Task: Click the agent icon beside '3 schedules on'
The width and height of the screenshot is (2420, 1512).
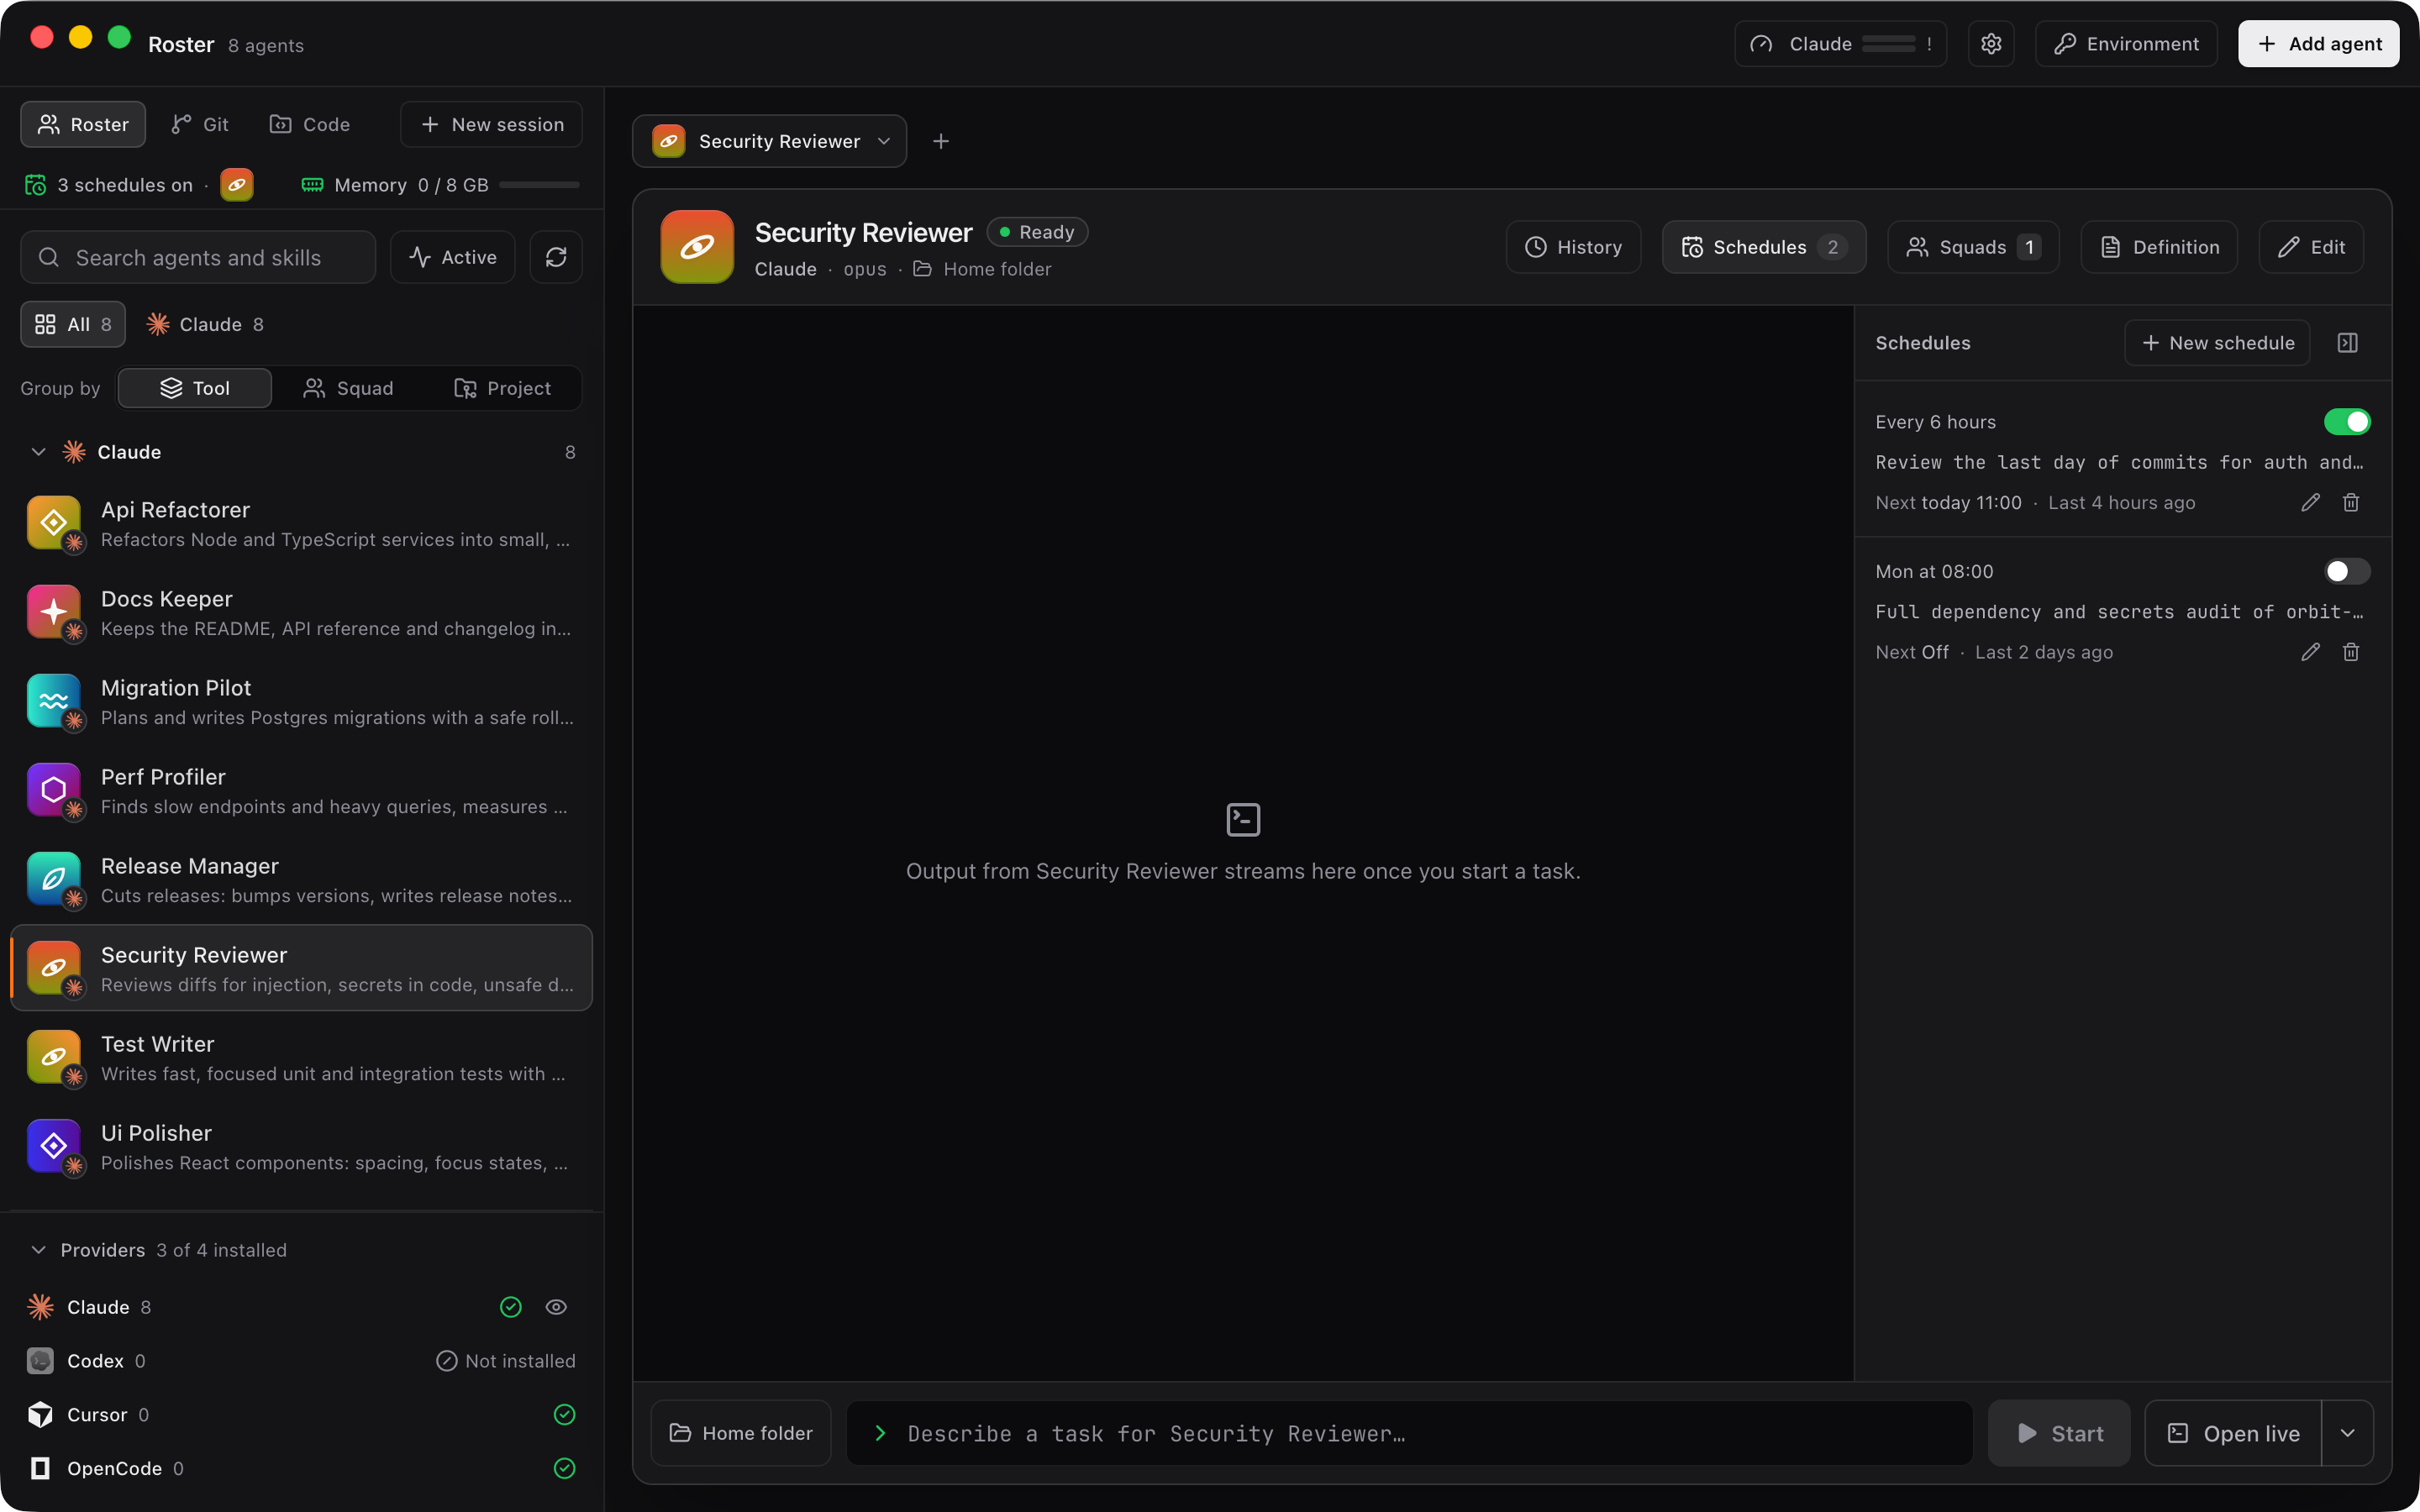Action: pos(237,185)
